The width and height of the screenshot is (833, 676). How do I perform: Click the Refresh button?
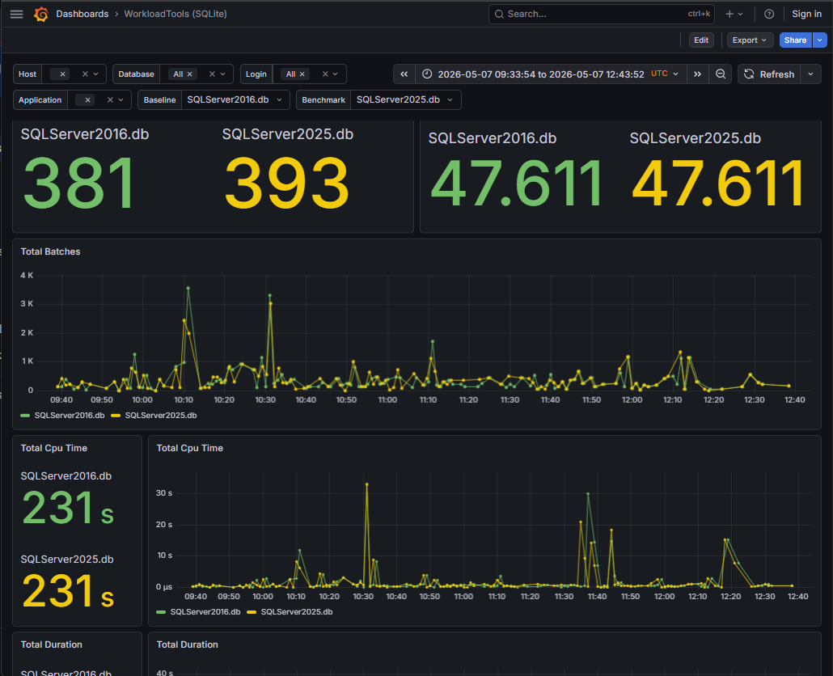[769, 74]
